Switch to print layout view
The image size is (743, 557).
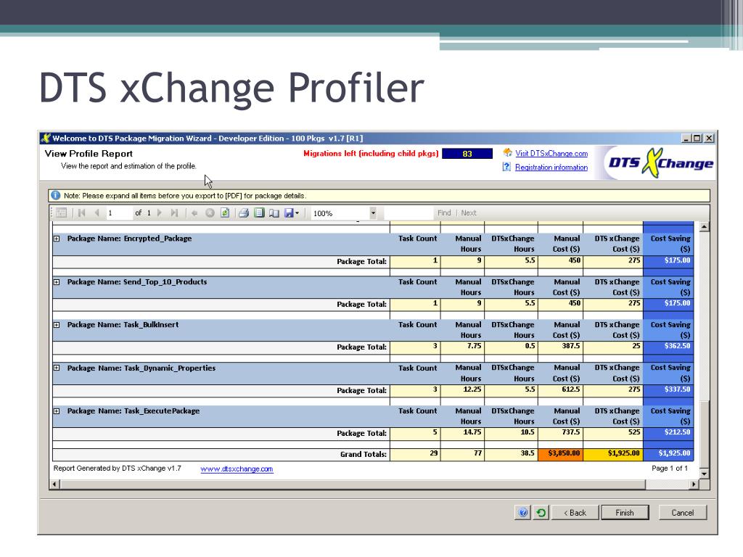pyautogui.click(x=259, y=213)
